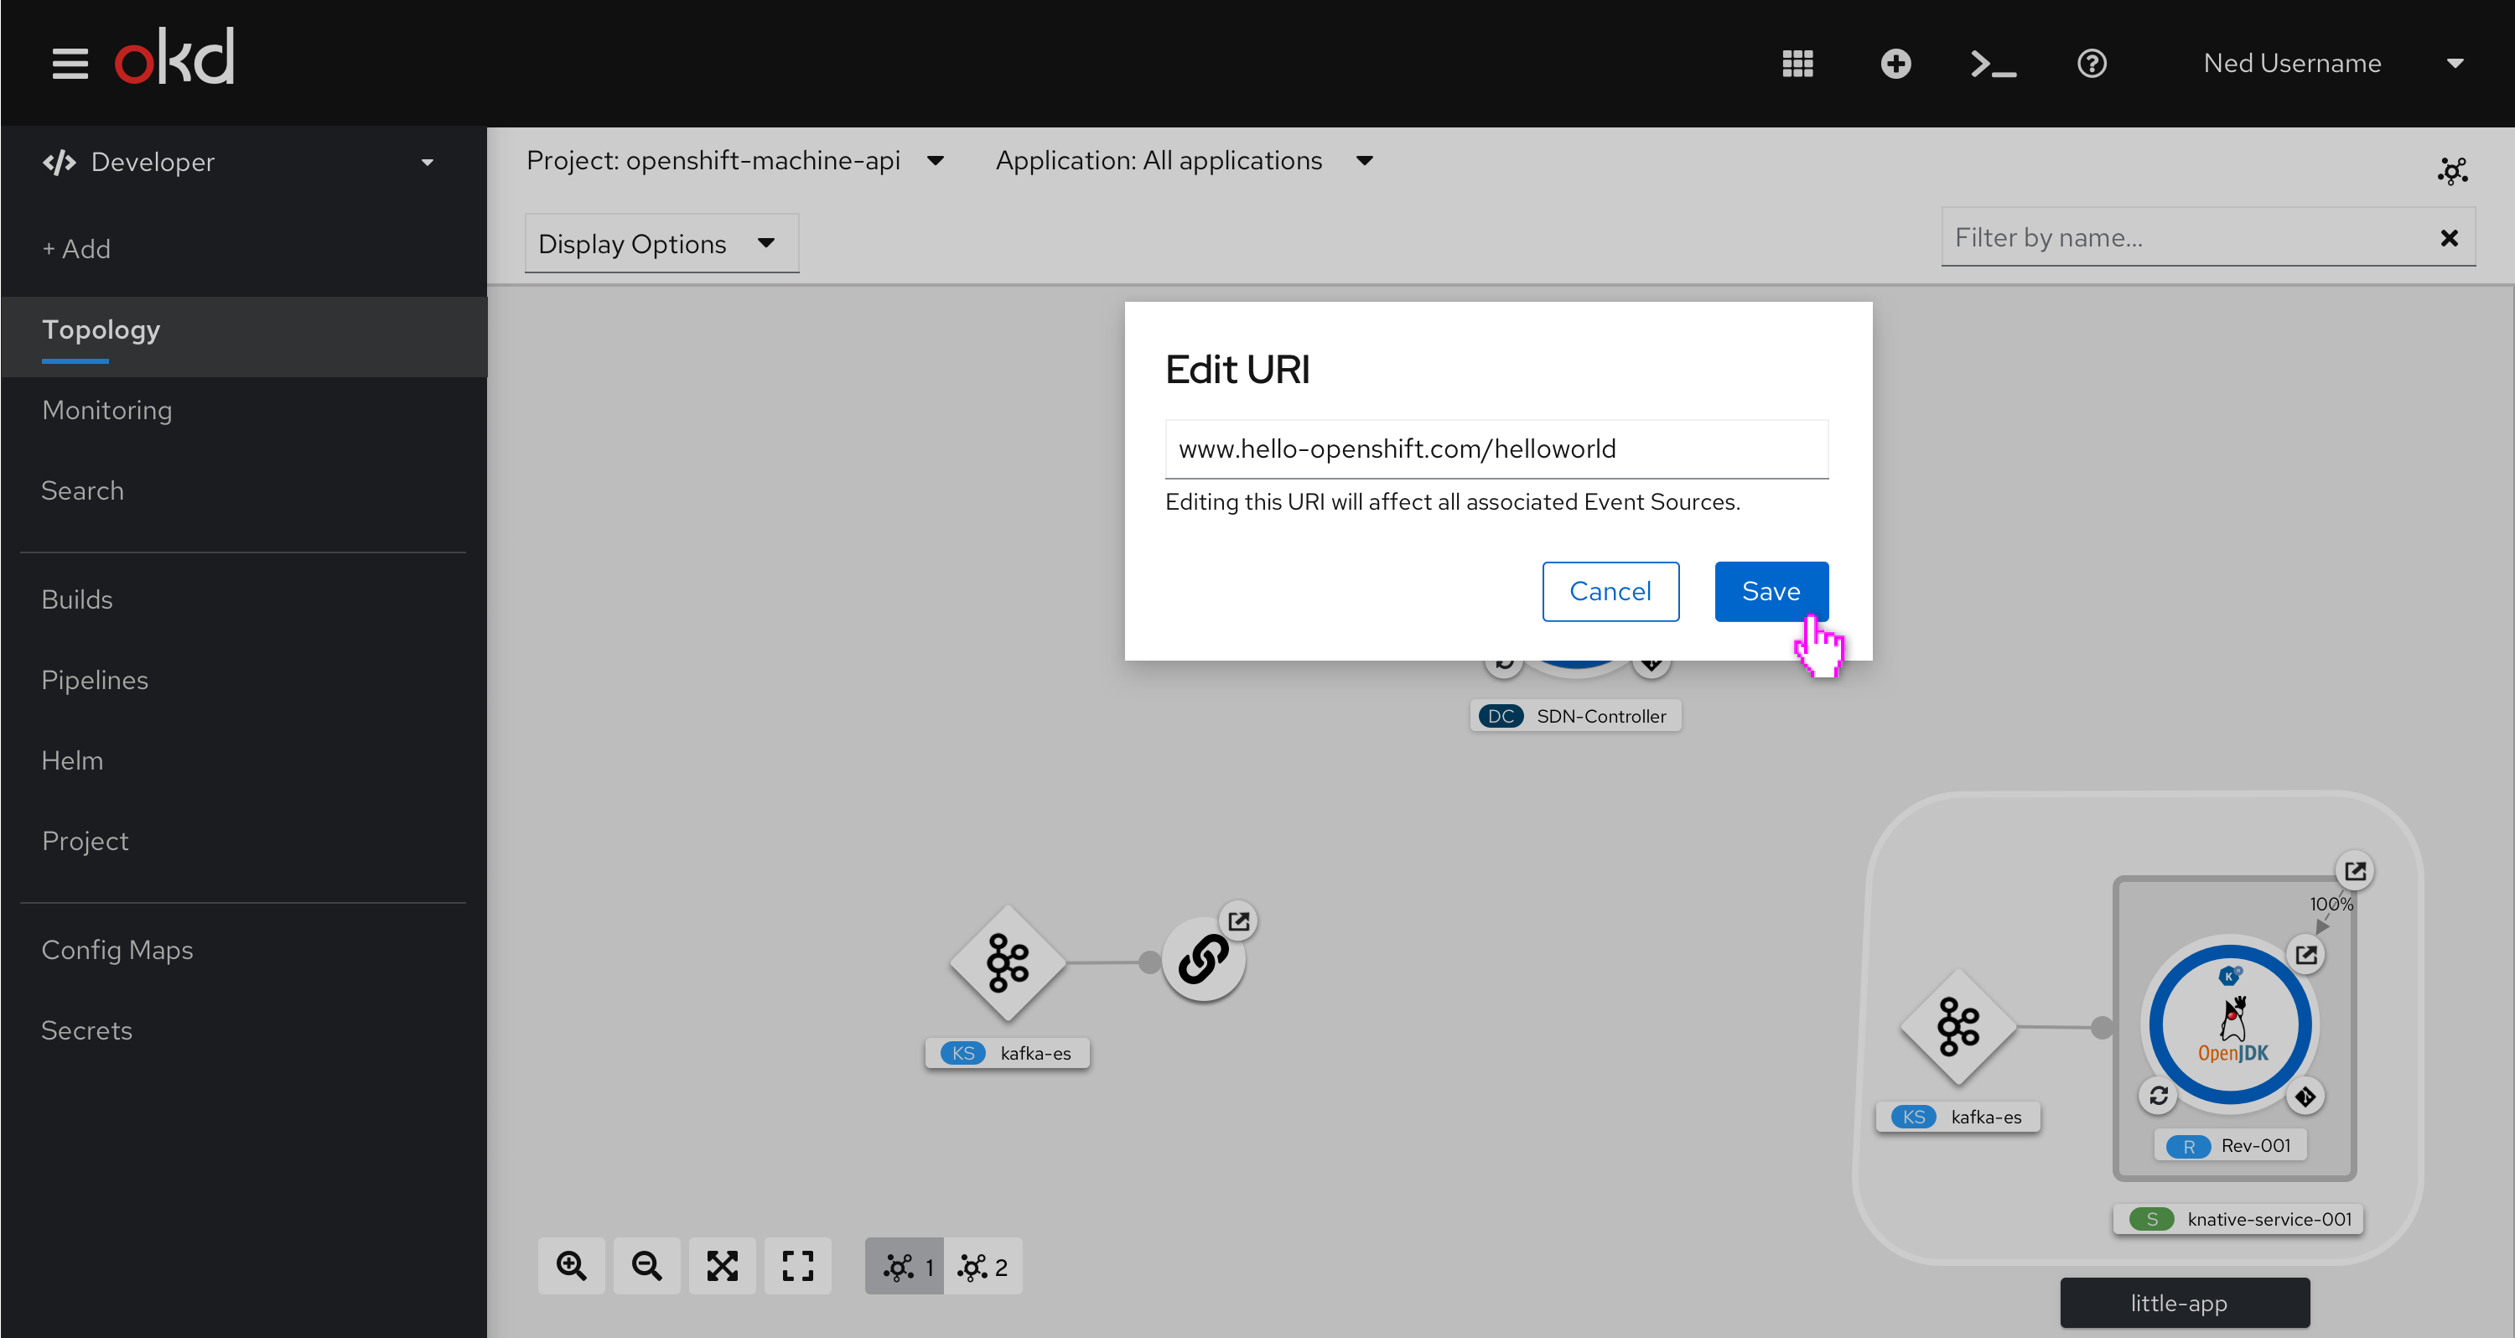This screenshot has height=1338, width=2515.
Task: Click the SDN-Controller node label
Action: (x=1574, y=716)
